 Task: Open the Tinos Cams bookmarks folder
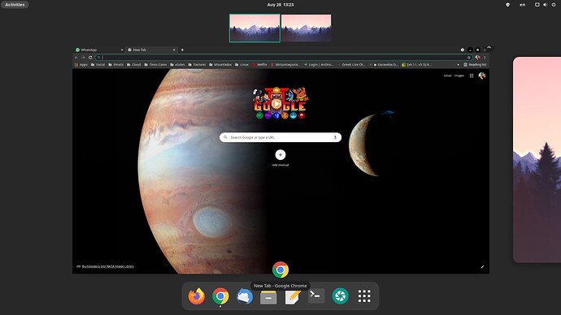coord(155,65)
